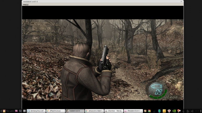This screenshot has height=113, width=202.
Task: Open the Help(H) menu
Action: tap(25, 4)
